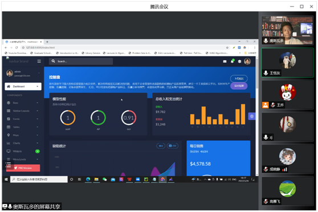Open the notifications bell icon
The width and height of the screenshot is (318, 212).
[x=233, y=61]
